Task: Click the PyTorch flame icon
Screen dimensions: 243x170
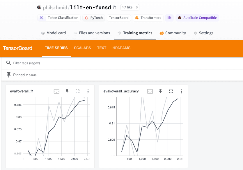Action: pyautogui.click(x=86, y=18)
